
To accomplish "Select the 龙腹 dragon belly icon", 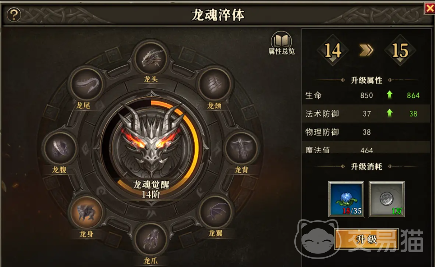I will pyautogui.click(x=60, y=148).
